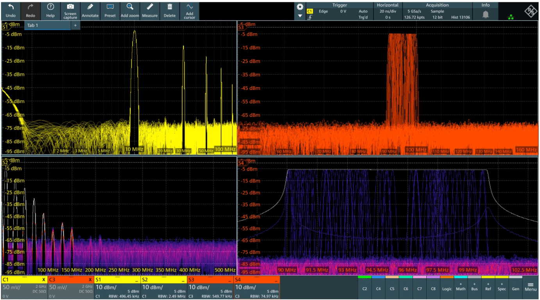Click the S3 100 MHz center frequency label
The height and width of the screenshot is (300, 540).
[416, 150]
